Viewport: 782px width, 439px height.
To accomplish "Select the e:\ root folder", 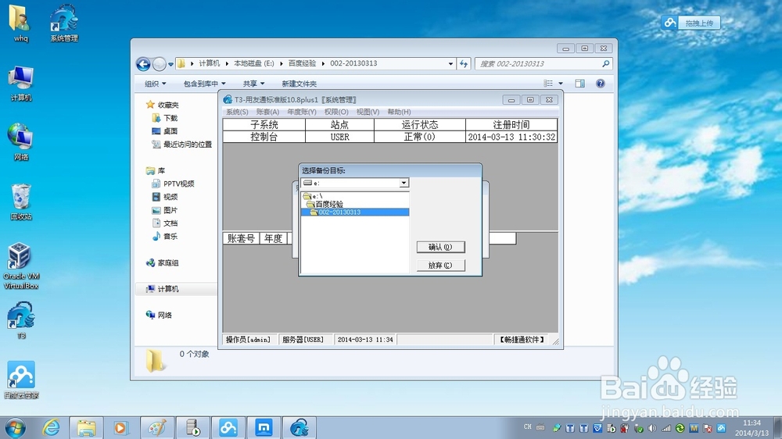I will pyautogui.click(x=313, y=196).
